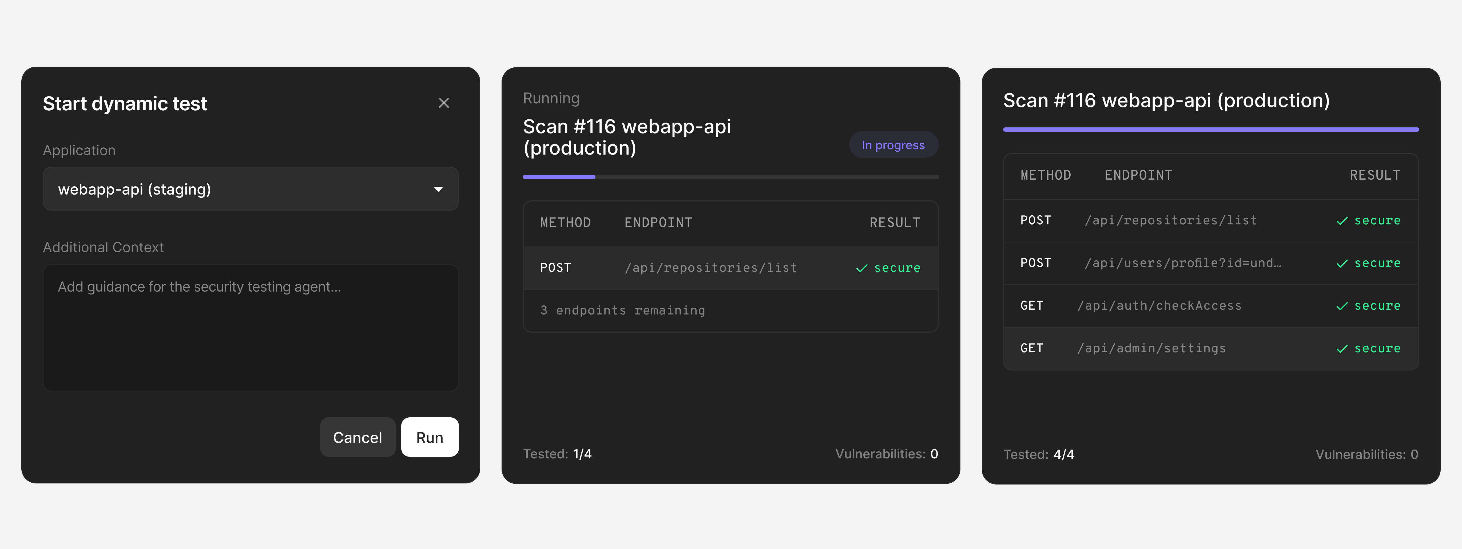The height and width of the screenshot is (549, 1462).
Task: Click checkmark icon for /api/repositories/list in completed scan
Action: pos(1342,221)
